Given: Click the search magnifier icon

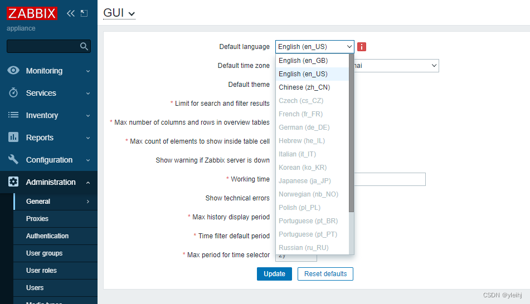Looking at the screenshot, I should point(84,47).
